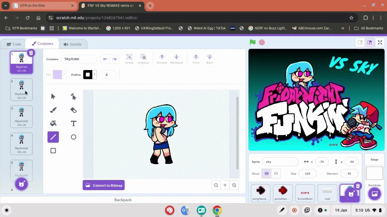Switch to FNF VS Sky REMAKE tab
This screenshot has height=217, width=387.
(111, 5)
